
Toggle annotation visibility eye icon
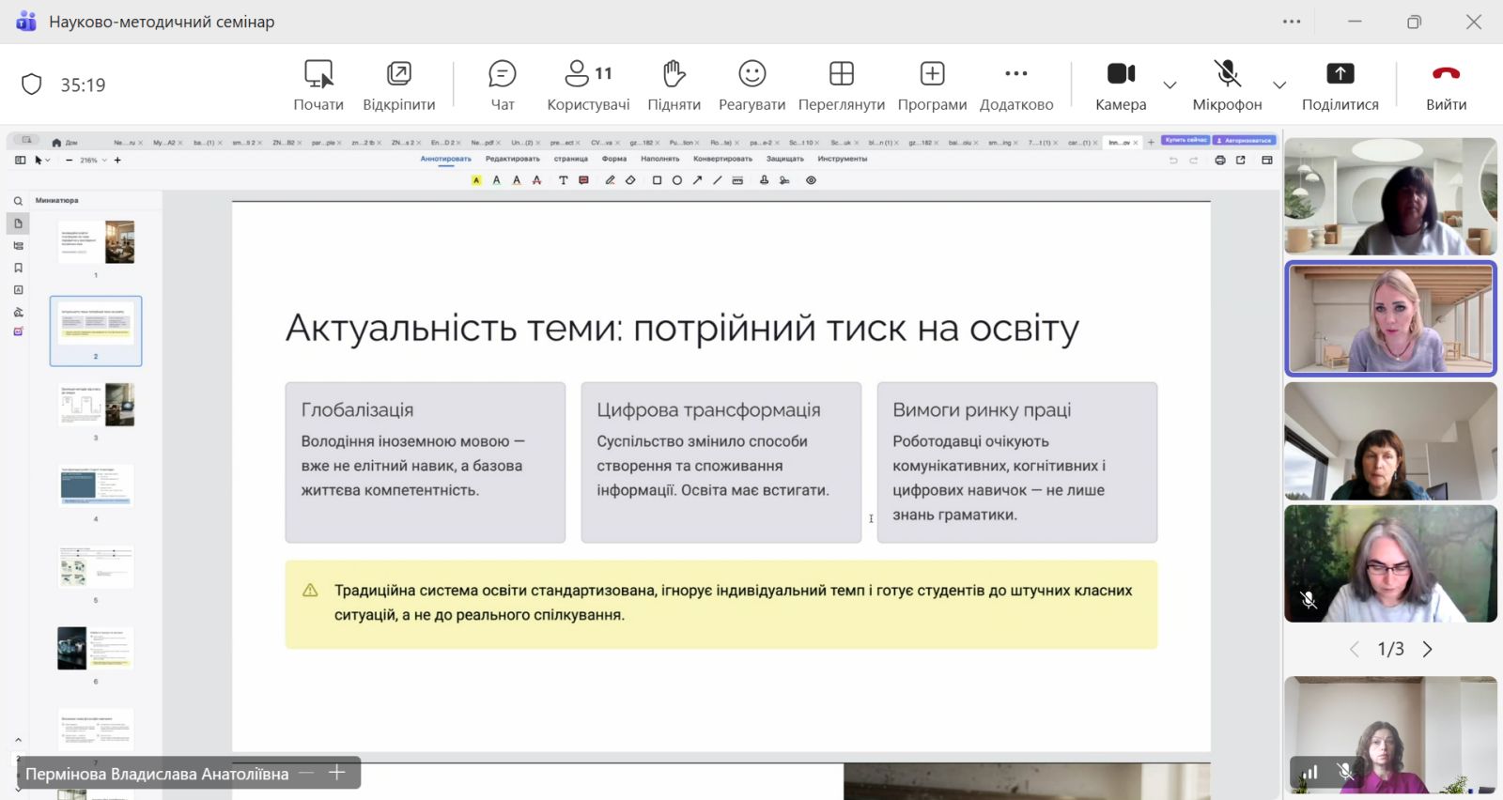pos(811,180)
